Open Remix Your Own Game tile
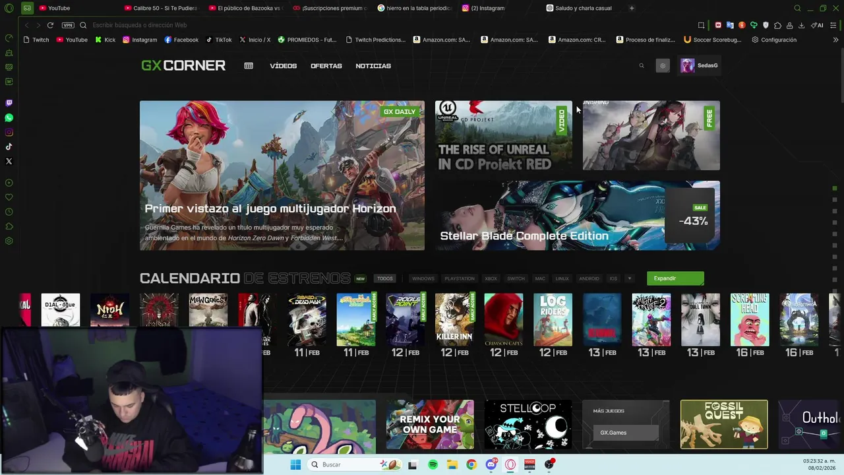844x475 pixels. click(430, 424)
